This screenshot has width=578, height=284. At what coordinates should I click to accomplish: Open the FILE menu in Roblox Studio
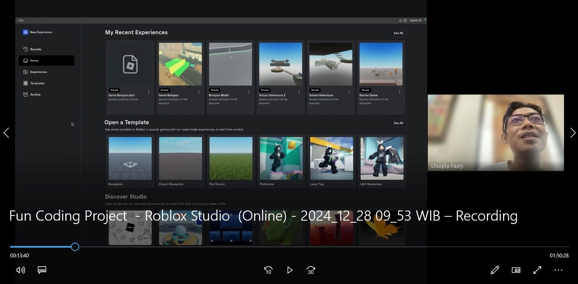coord(21,20)
